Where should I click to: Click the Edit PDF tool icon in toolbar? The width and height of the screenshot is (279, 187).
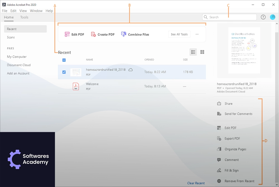click(67, 34)
